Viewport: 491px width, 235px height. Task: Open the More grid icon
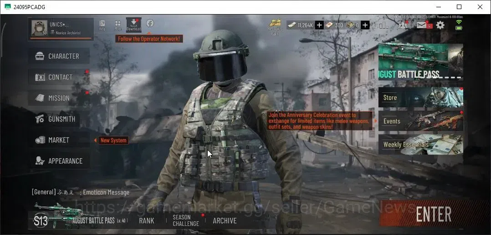[118, 25]
